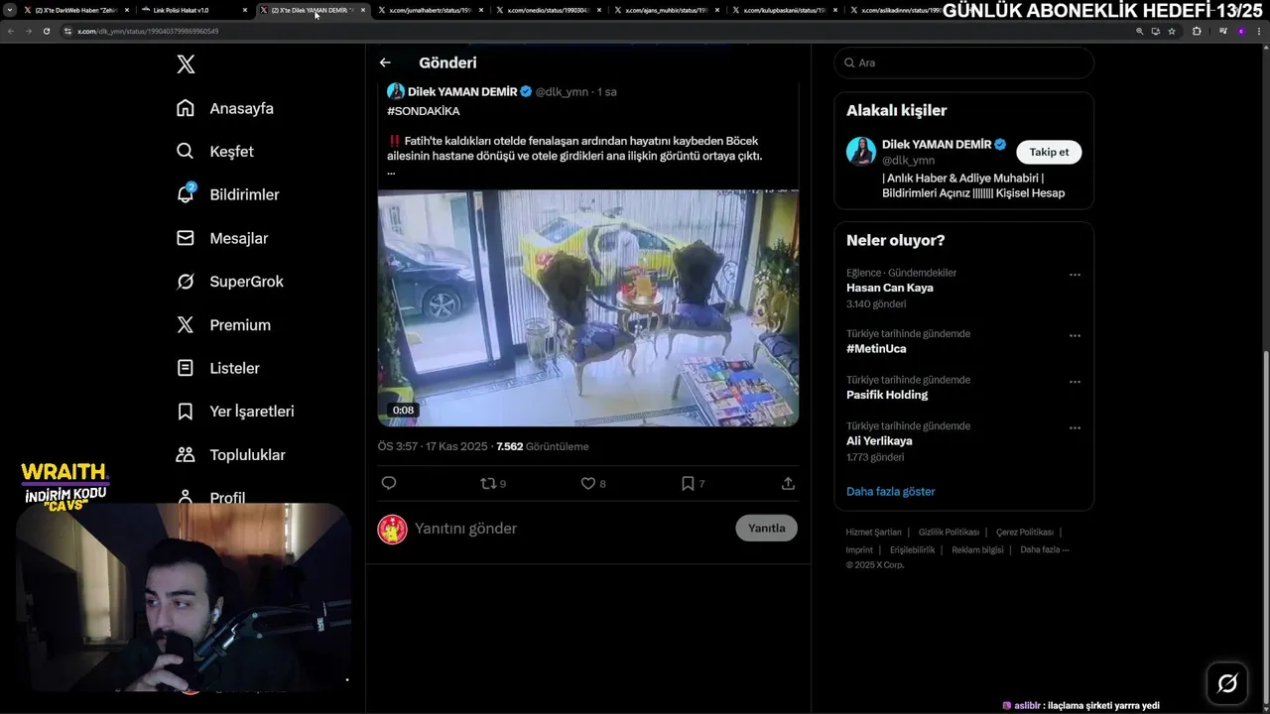This screenshot has width=1270, height=714.
Task: Click the repost icon with 9
Action: pos(487,483)
